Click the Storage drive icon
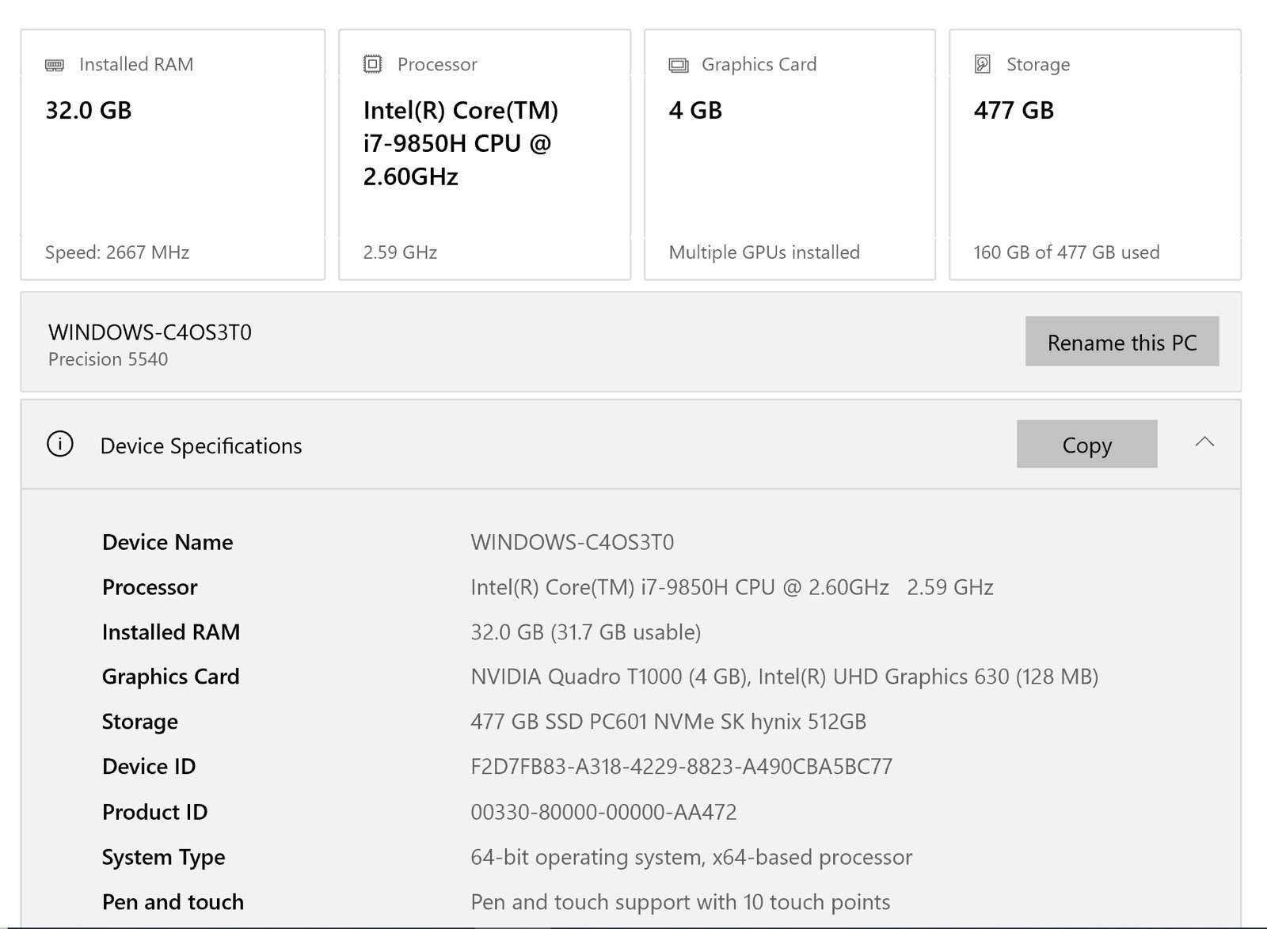Viewport: 1267px width, 929px height. coord(983,64)
